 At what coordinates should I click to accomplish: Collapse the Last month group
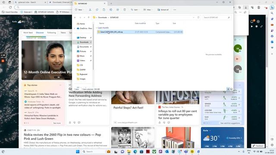[x=97, y=28]
